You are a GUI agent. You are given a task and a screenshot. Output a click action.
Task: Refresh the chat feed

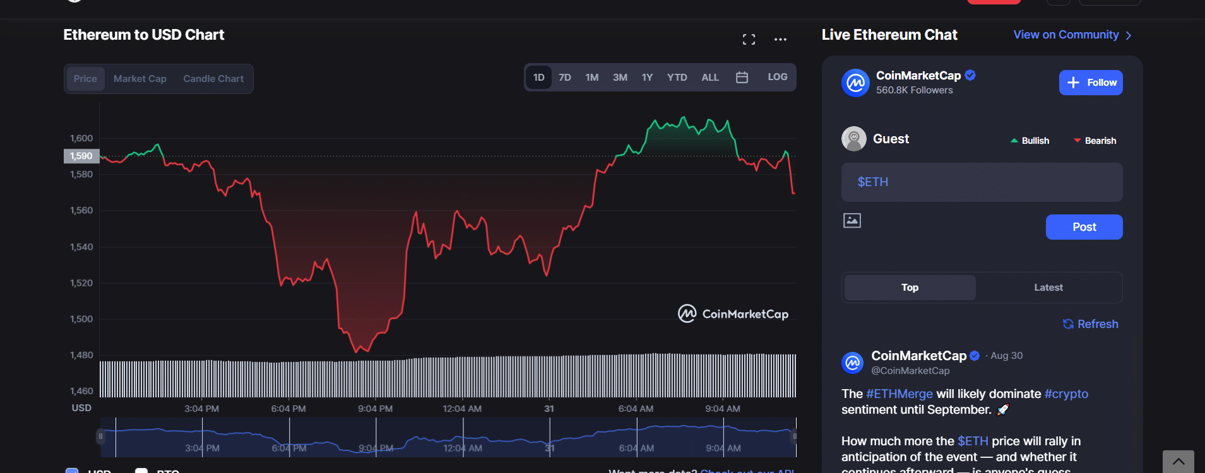(1090, 324)
